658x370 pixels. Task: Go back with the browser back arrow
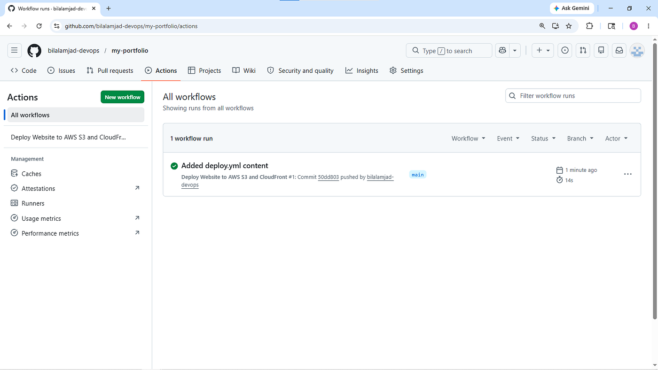[9, 26]
